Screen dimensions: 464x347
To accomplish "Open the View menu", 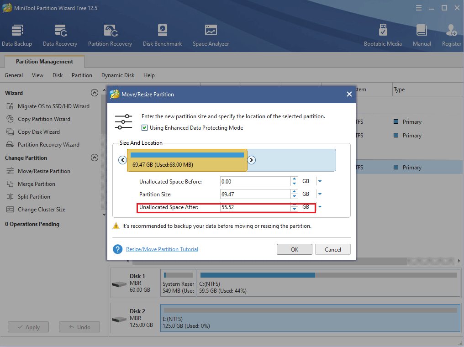I will tap(37, 75).
